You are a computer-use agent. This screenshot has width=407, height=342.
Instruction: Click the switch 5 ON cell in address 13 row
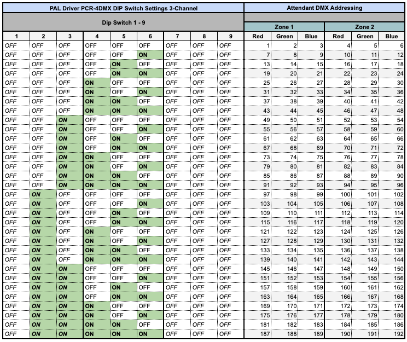[x=124, y=65]
